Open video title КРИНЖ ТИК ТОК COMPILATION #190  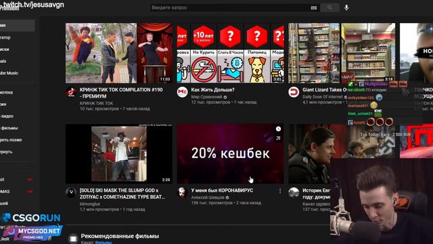point(121,93)
